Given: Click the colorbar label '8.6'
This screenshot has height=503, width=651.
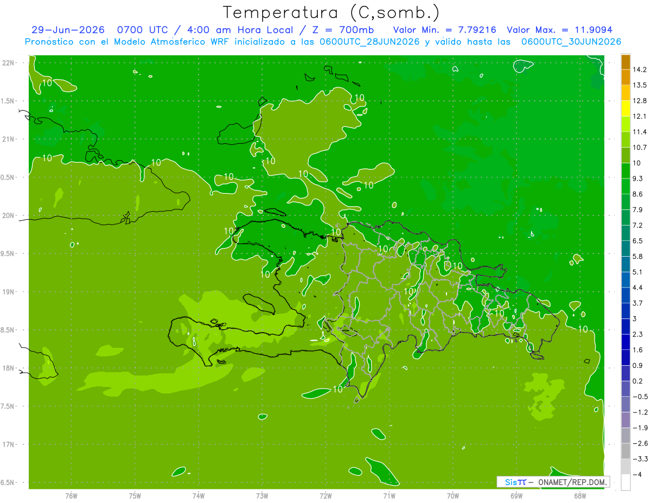Looking at the screenshot, I should click(x=638, y=194).
